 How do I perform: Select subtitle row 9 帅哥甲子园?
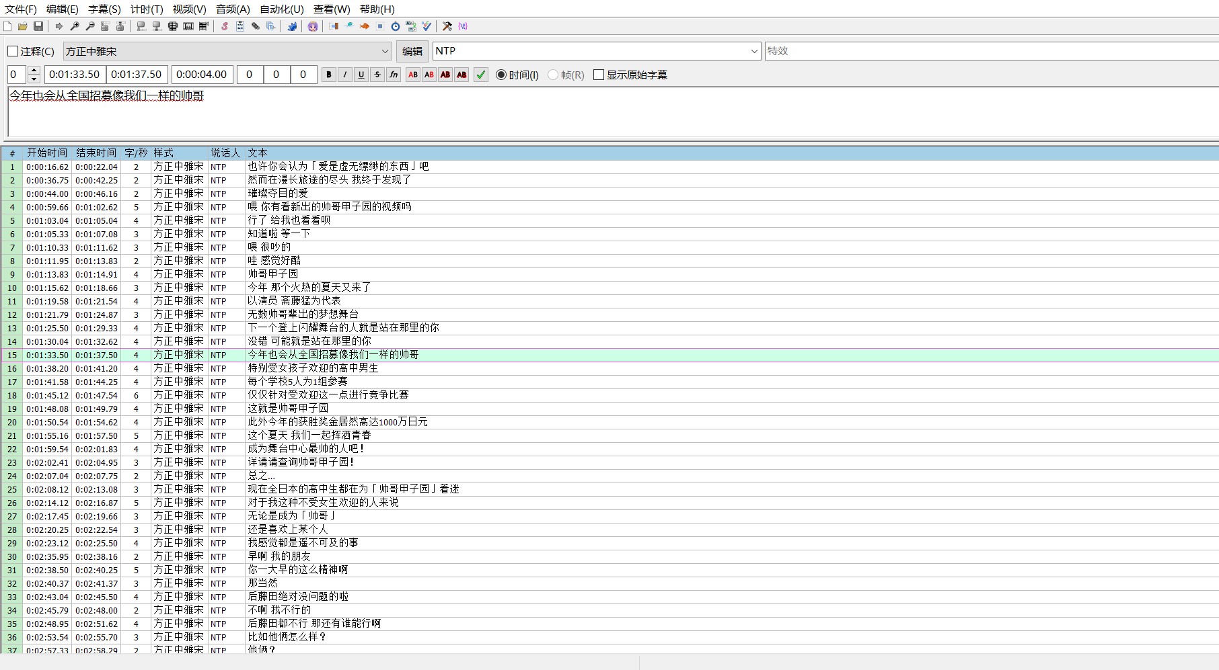(609, 274)
